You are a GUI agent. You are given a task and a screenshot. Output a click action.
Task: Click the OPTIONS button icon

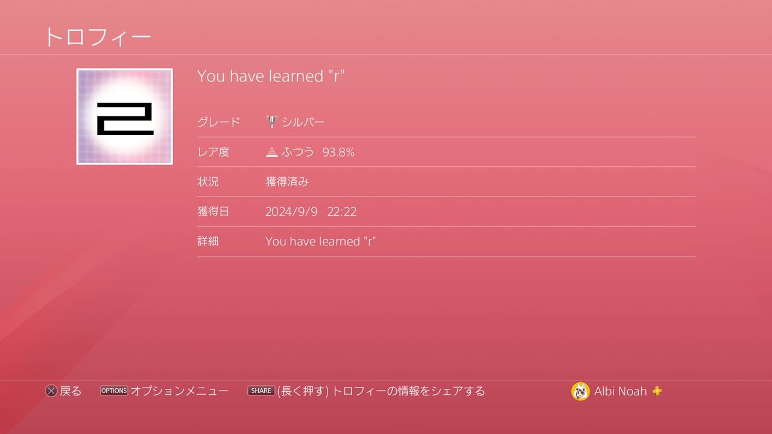114,391
